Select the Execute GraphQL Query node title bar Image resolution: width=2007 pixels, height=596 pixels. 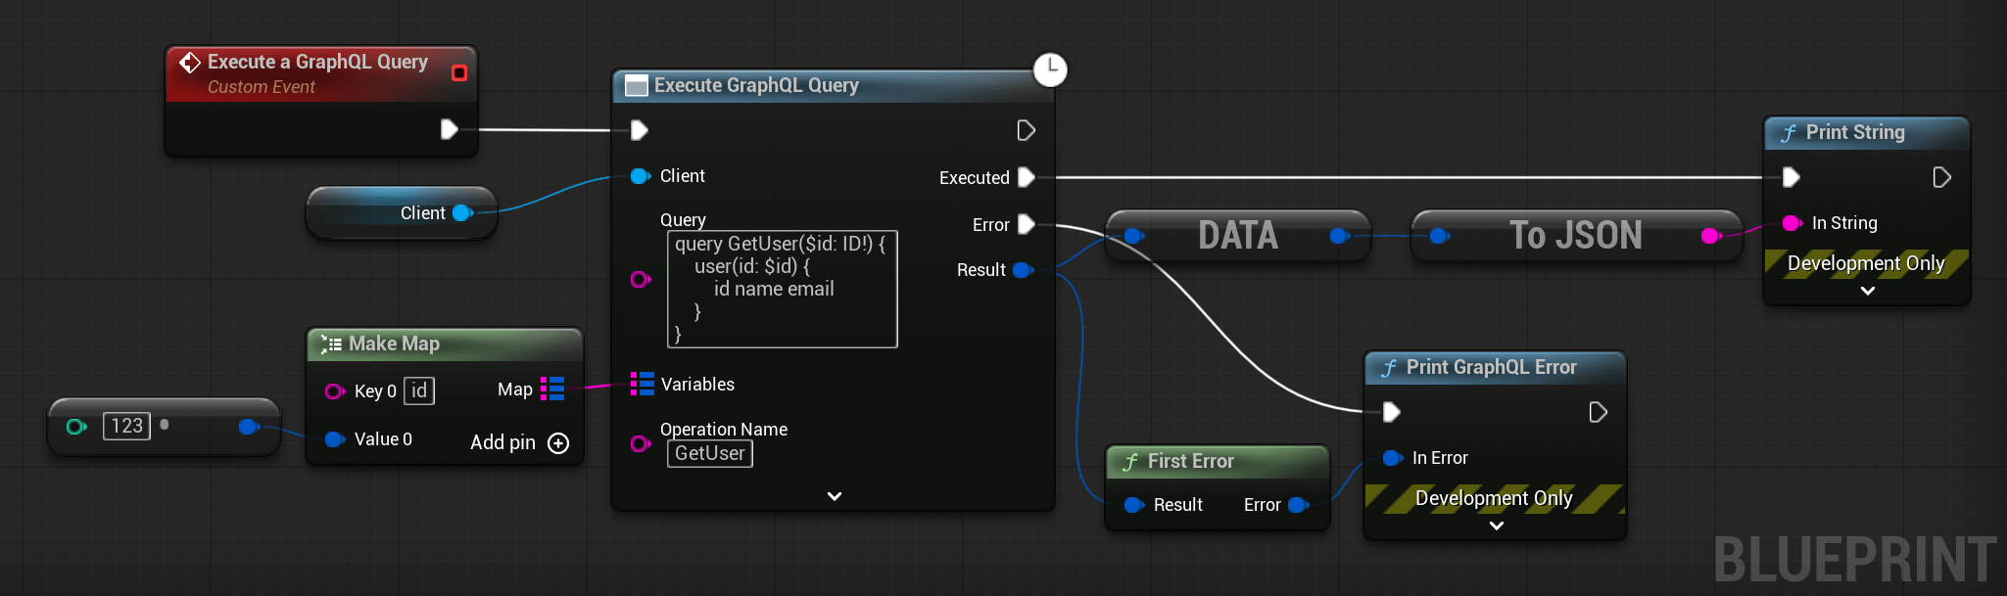[x=833, y=86]
